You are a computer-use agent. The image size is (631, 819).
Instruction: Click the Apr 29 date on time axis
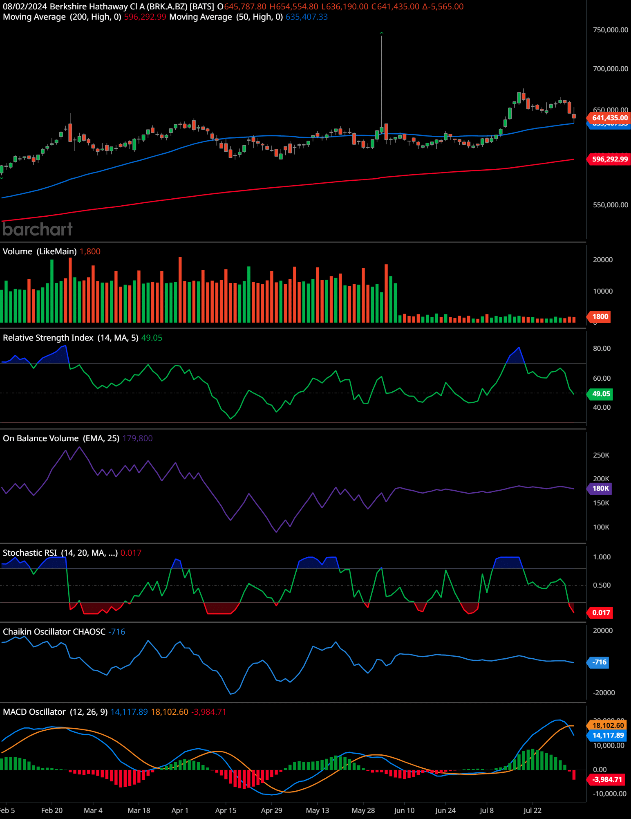click(x=271, y=810)
